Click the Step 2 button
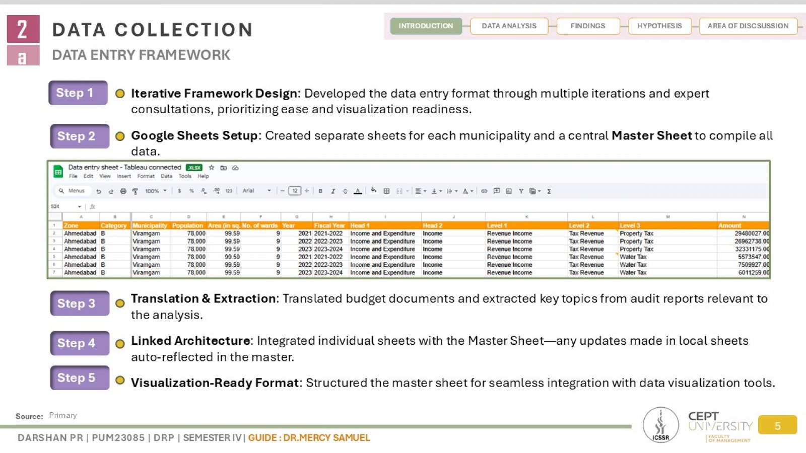 (80, 136)
